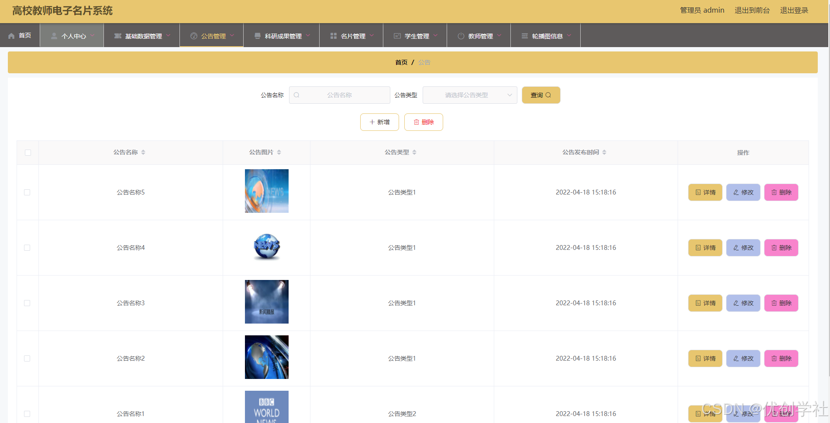This screenshot has width=830, height=423.
Task: Click 修改 for 公告名称2
Action: [743, 358]
